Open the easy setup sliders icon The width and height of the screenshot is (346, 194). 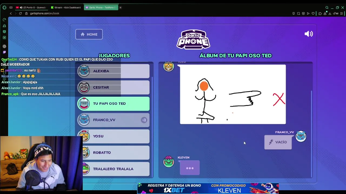[x=342, y=13]
